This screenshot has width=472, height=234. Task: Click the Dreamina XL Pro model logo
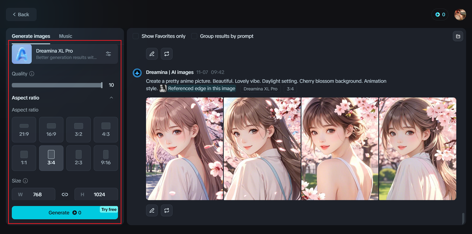(22, 54)
